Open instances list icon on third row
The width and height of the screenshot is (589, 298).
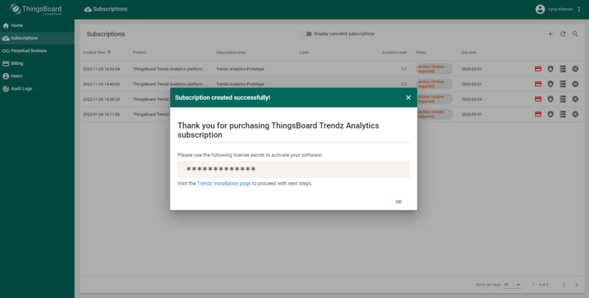[x=562, y=99]
